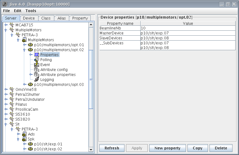Click the p10/multiplemotors/opt.02 device icon
This screenshot has height=155, width=239.
(x=30, y=50)
